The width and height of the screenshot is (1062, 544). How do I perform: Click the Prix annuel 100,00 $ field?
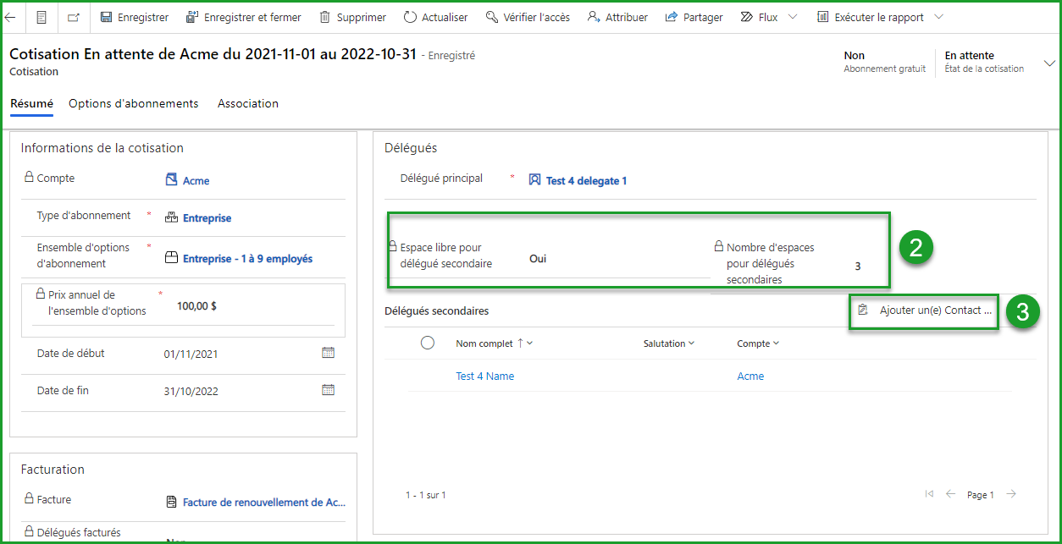coord(196,306)
